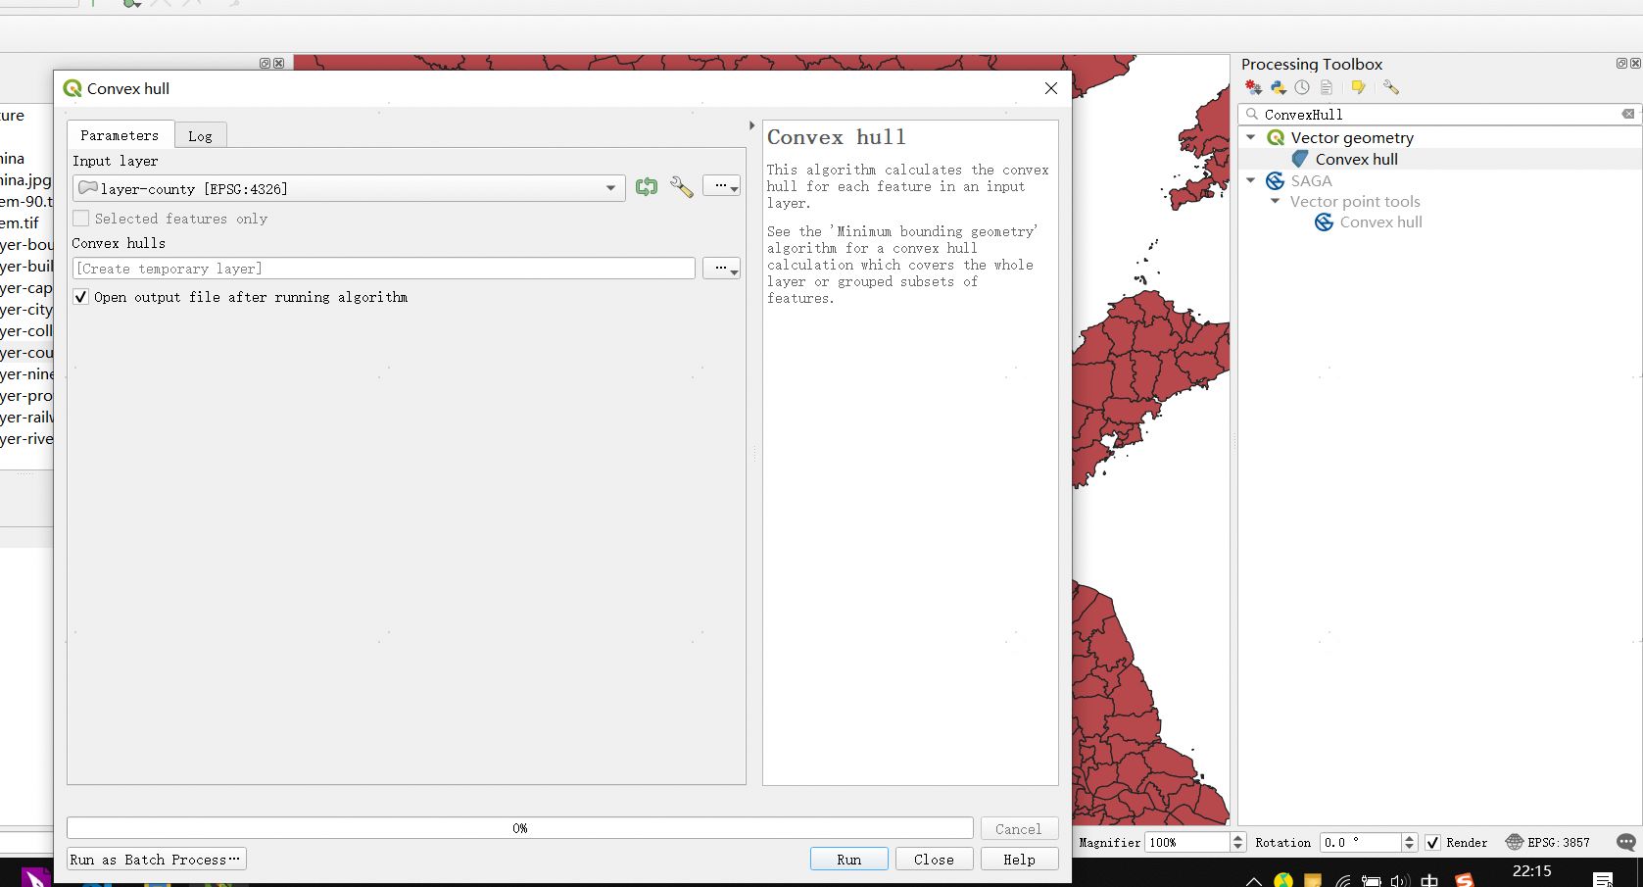
Task: Tick the Selected features only checkbox
Action: 81,219
